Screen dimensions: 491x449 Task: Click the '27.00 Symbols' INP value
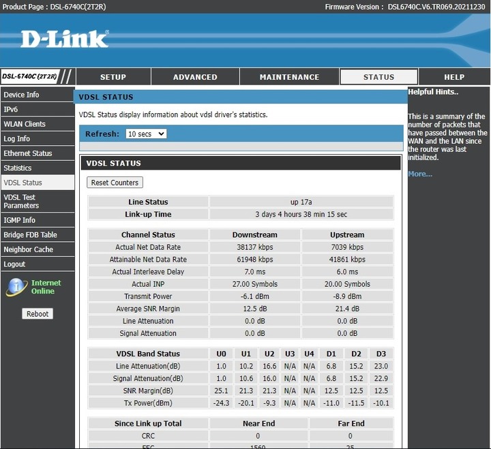click(254, 284)
